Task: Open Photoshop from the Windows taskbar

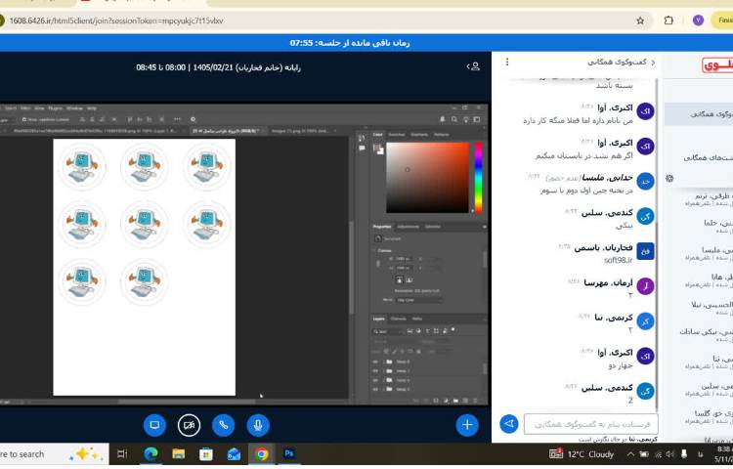Action: click(x=289, y=453)
